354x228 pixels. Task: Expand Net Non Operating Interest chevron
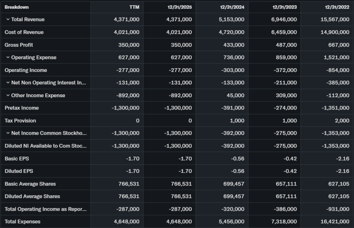click(x=8, y=83)
